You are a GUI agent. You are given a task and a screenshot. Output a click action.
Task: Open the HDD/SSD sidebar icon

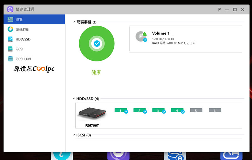10,39
